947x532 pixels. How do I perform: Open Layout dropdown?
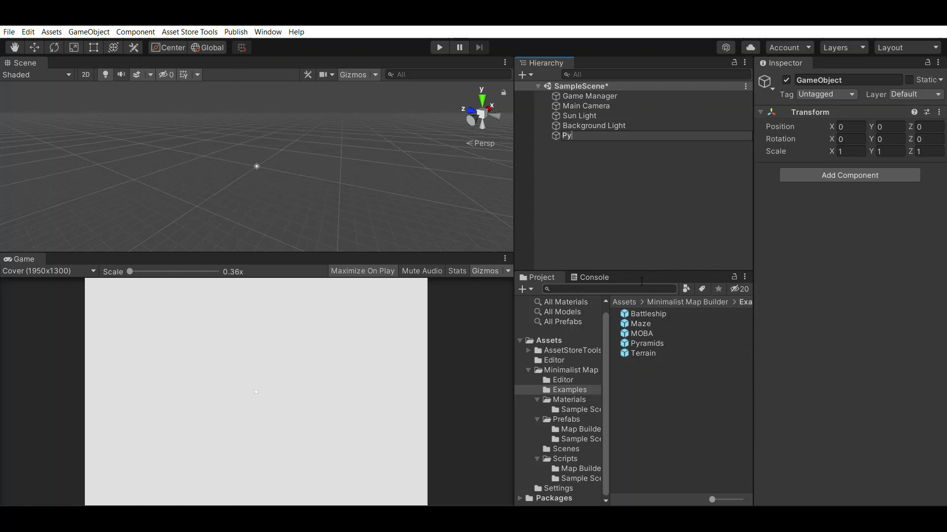(908, 47)
